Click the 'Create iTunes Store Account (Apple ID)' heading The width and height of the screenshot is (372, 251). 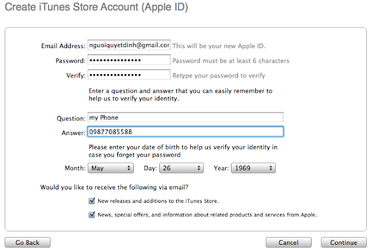click(96, 7)
